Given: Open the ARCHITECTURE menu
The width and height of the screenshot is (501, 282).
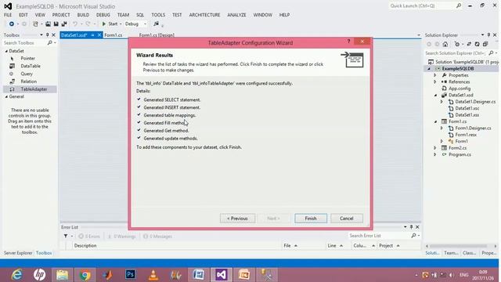Looking at the screenshot, I should [x=204, y=15].
